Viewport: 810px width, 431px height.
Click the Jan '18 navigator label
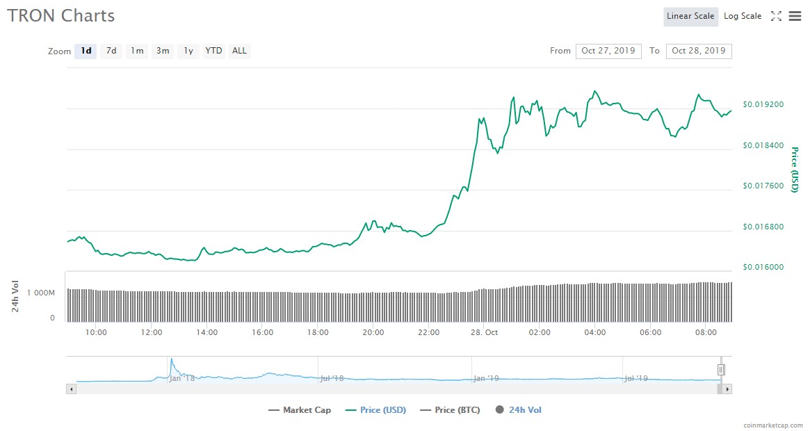182,378
